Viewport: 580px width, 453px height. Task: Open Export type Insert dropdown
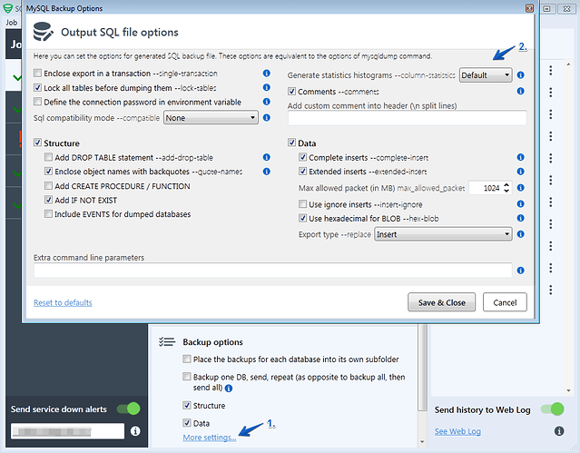click(443, 234)
